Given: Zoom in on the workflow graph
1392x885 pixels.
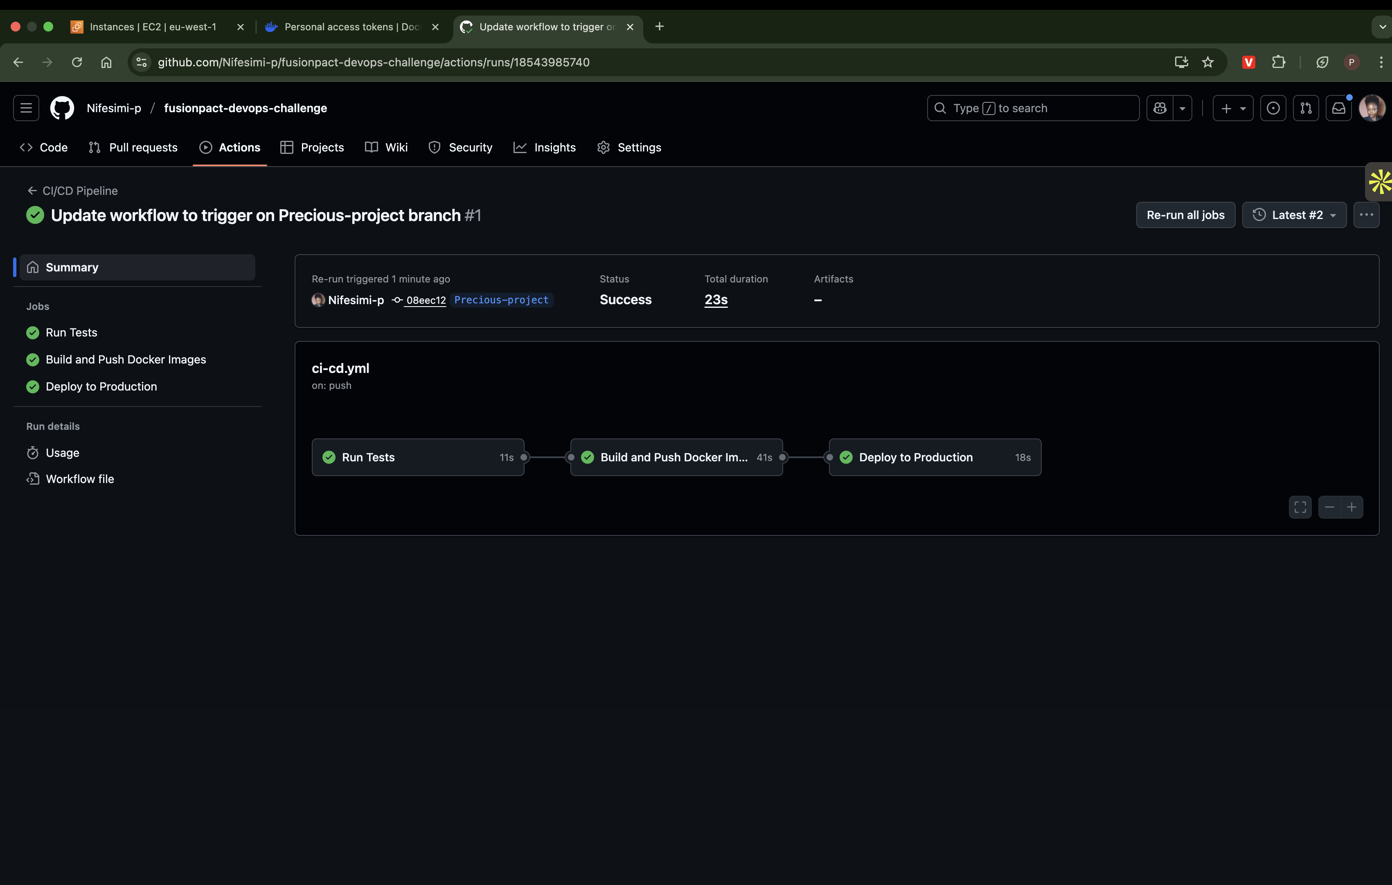Looking at the screenshot, I should (x=1351, y=507).
